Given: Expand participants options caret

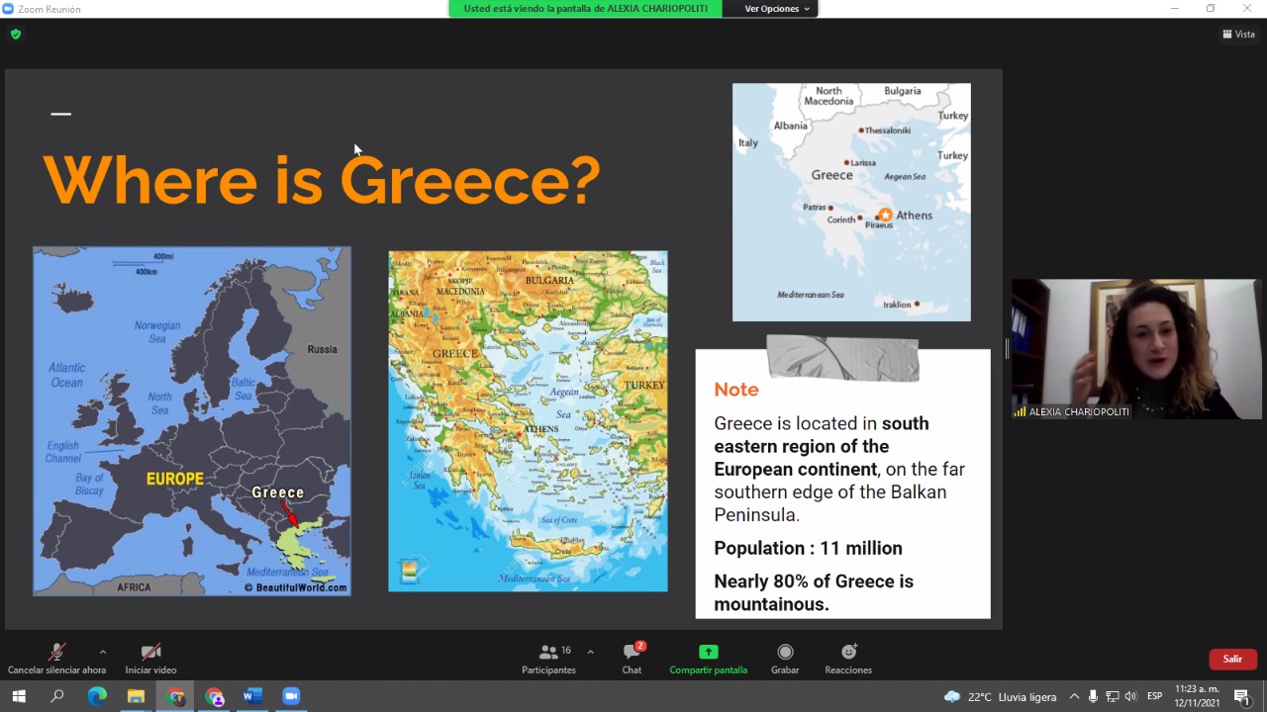Looking at the screenshot, I should click(x=590, y=652).
